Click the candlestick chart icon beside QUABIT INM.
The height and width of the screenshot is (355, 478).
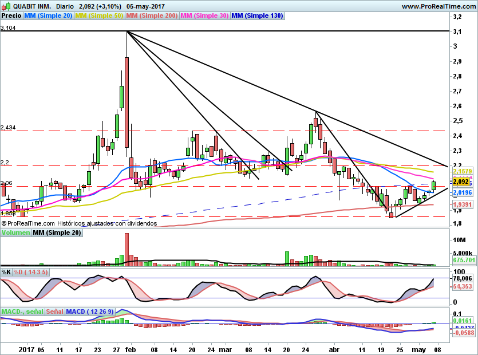pos(6,6)
